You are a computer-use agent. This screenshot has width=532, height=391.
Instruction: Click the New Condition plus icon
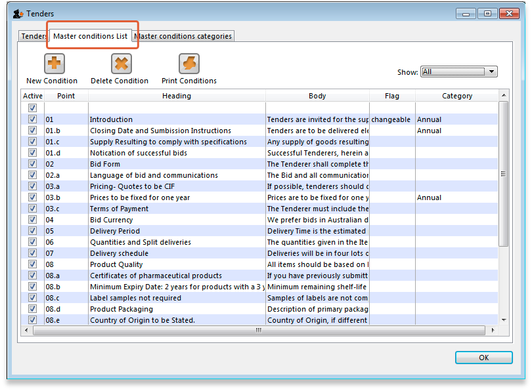54,64
